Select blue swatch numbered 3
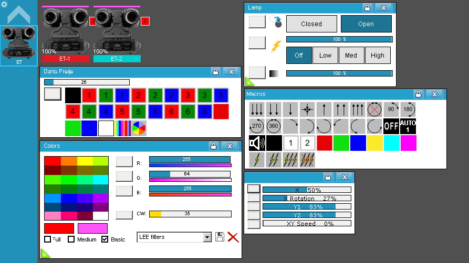The image size is (469, 263). coord(221,95)
